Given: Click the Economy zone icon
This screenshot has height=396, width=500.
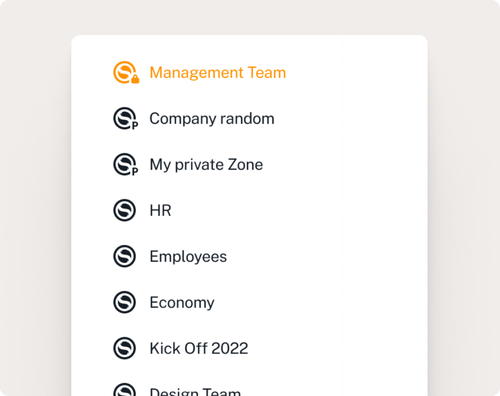Looking at the screenshot, I should [124, 302].
